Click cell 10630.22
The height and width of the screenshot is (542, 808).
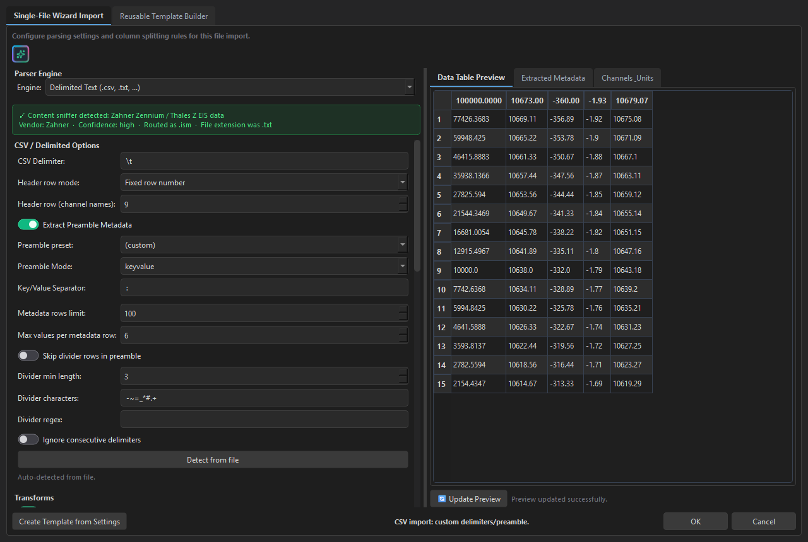(526, 308)
